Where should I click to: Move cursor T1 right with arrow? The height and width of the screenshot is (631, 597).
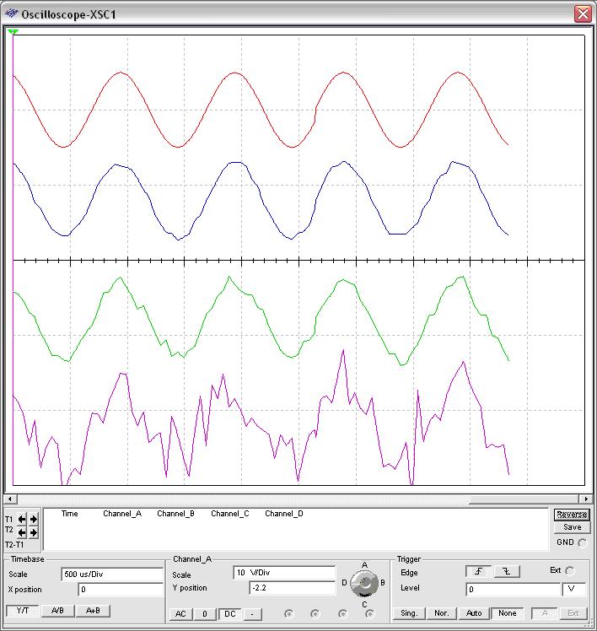pyautogui.click(x=34, y=519)
